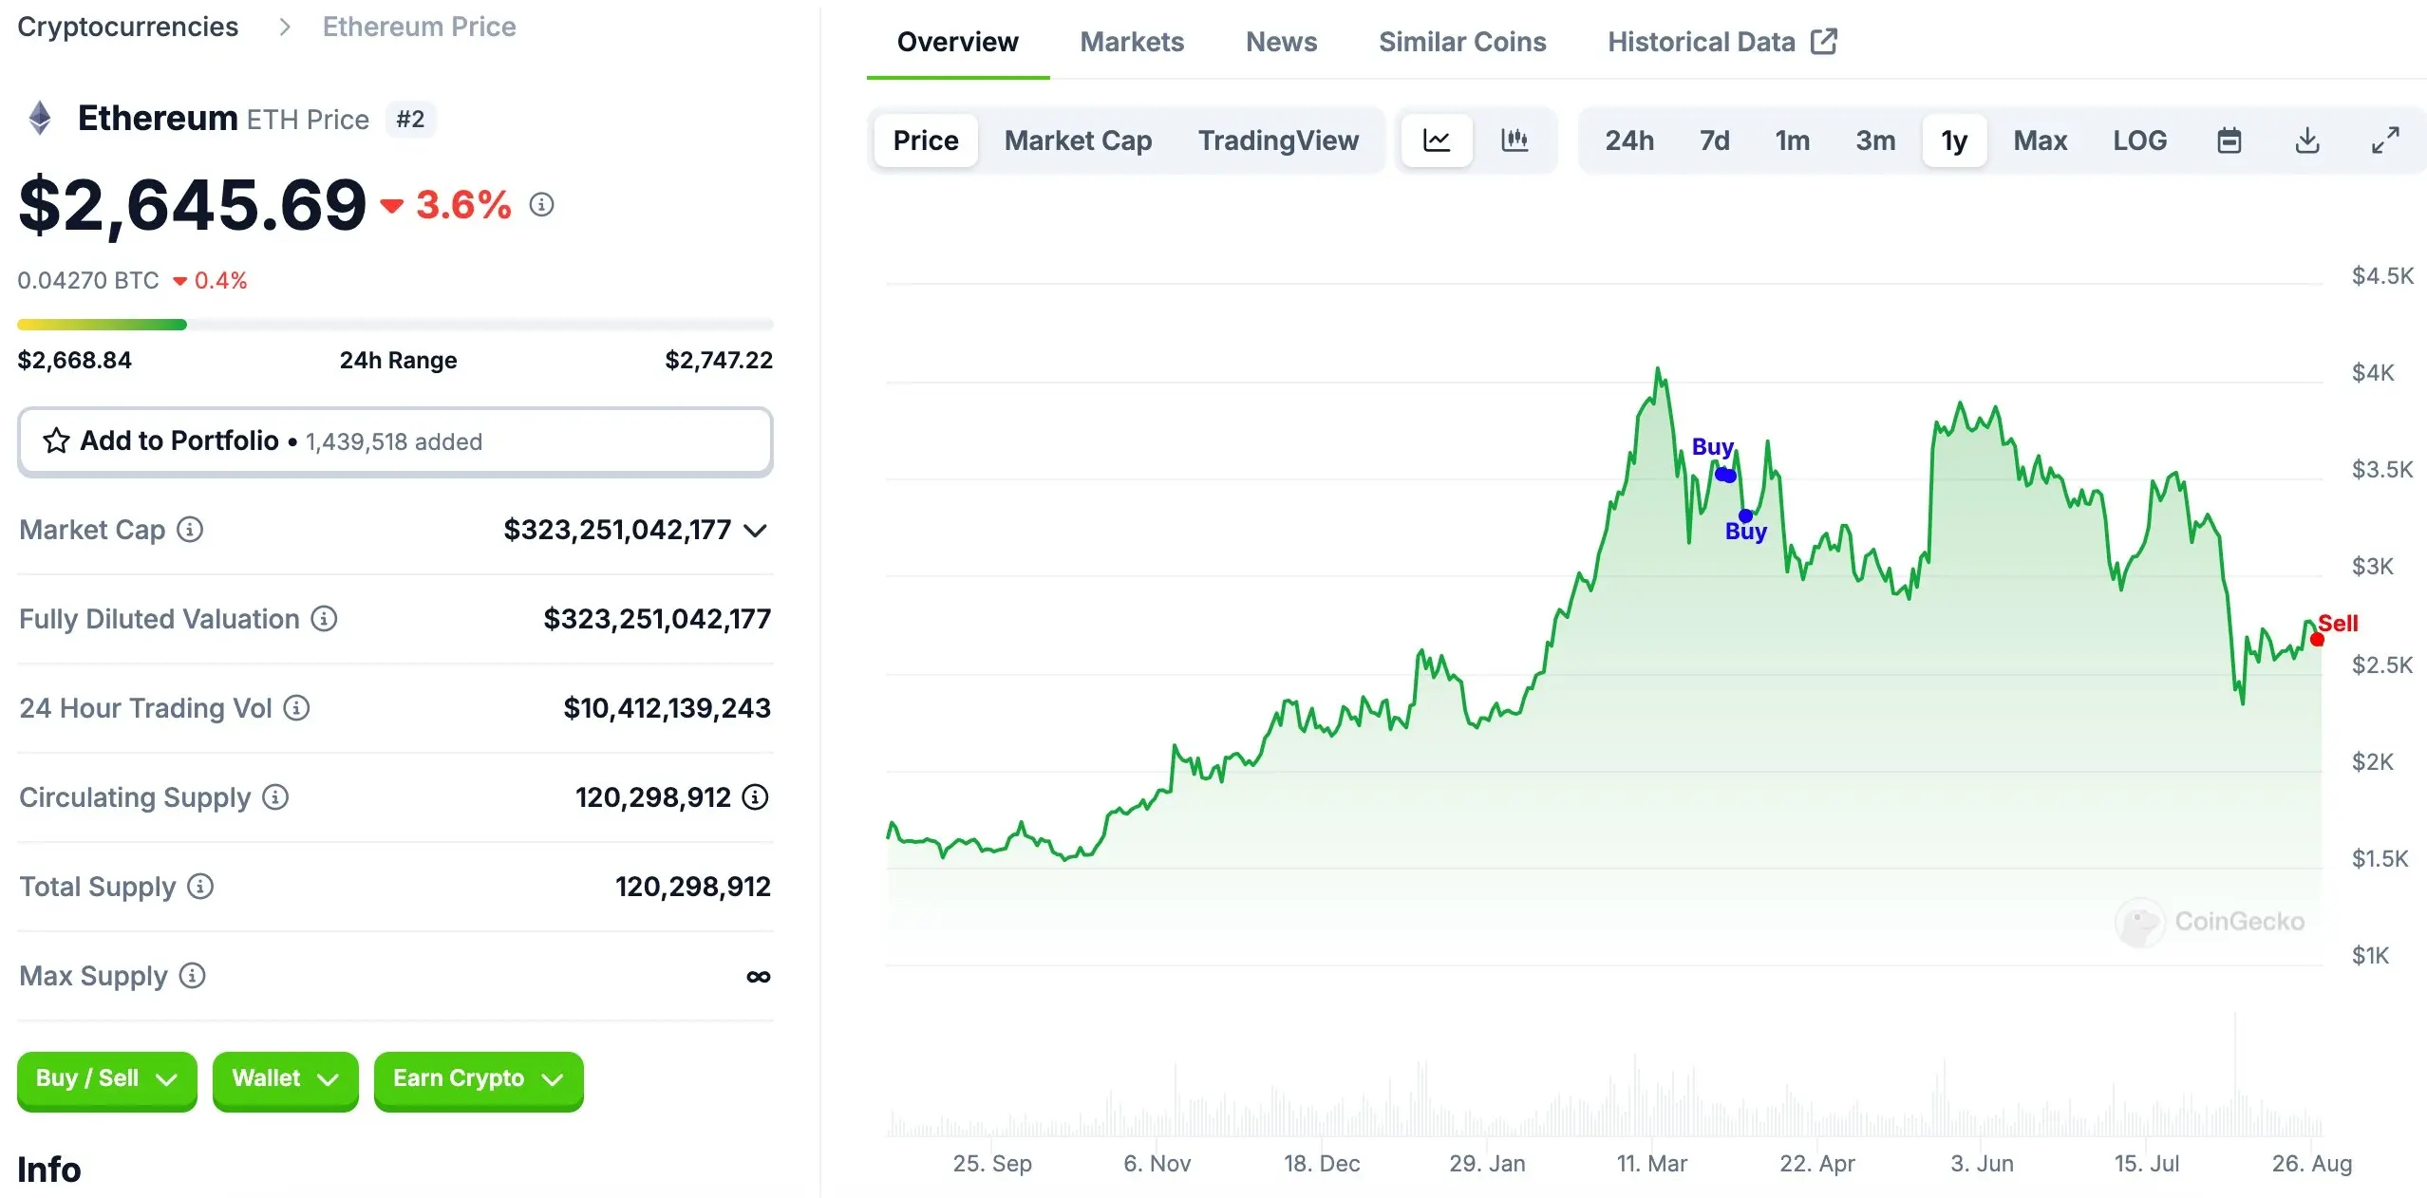The width and height of the screenshot is (2427, 1198).
Task: Switch to line chart view icon
Action: [1437, 140]
